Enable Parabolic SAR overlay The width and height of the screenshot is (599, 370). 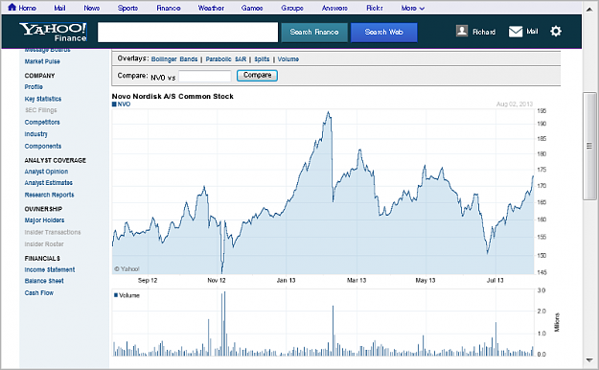tap(226, 59)
